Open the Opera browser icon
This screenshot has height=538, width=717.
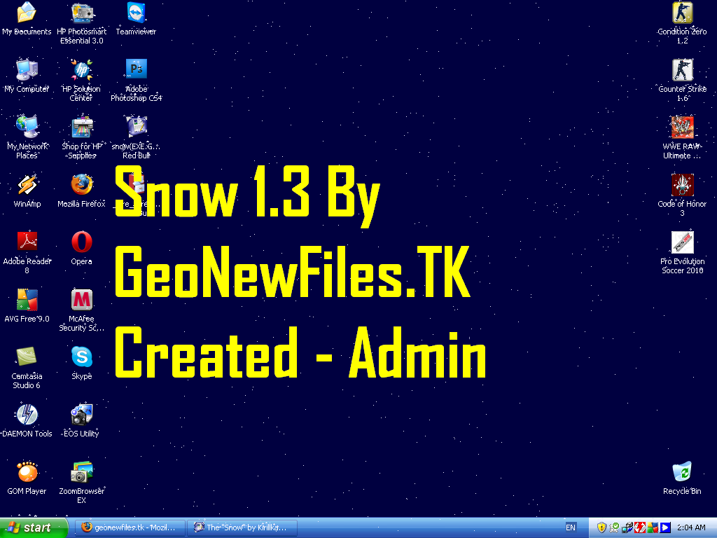(x=81, y=242)
